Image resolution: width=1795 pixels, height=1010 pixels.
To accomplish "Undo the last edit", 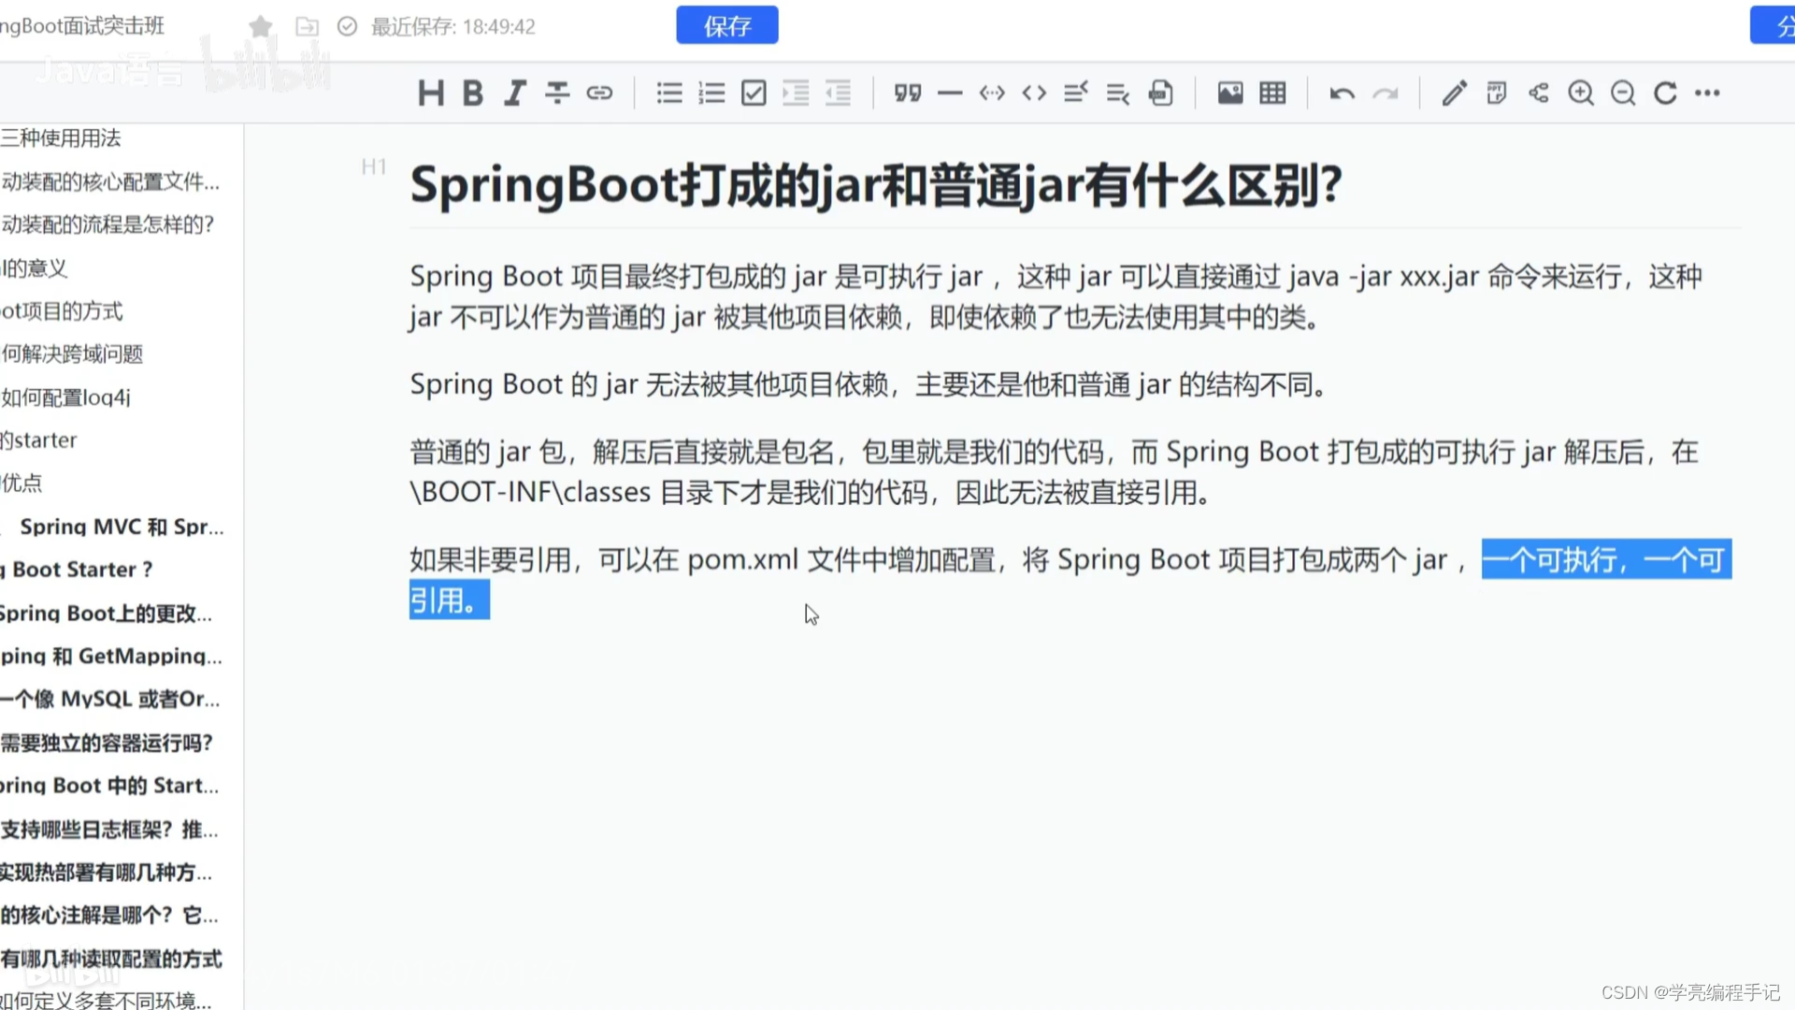I will tap(1343, 93).
